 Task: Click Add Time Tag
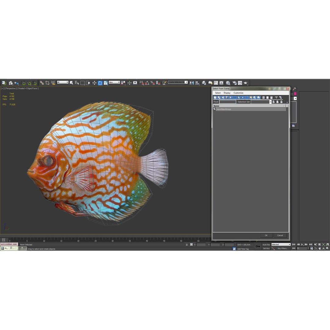pos(243,249)
